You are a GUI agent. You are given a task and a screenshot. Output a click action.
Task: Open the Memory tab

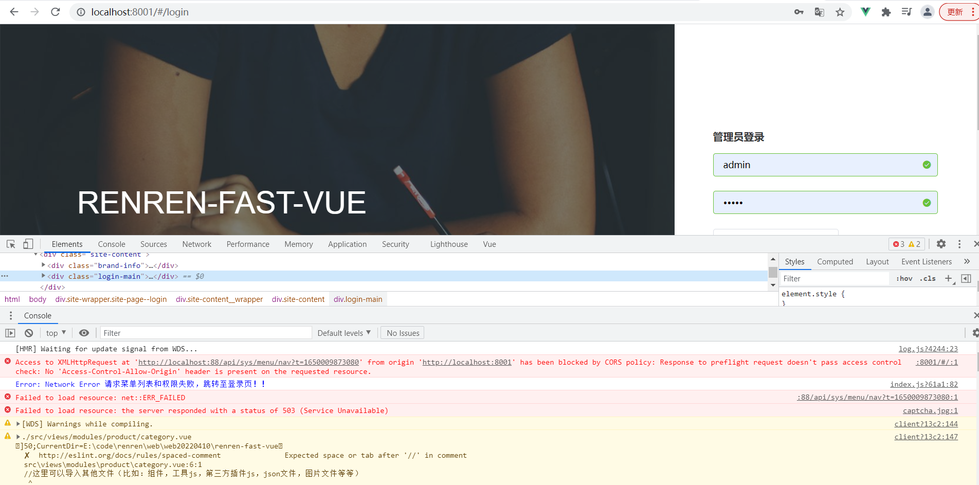click(x=299, y=244)
